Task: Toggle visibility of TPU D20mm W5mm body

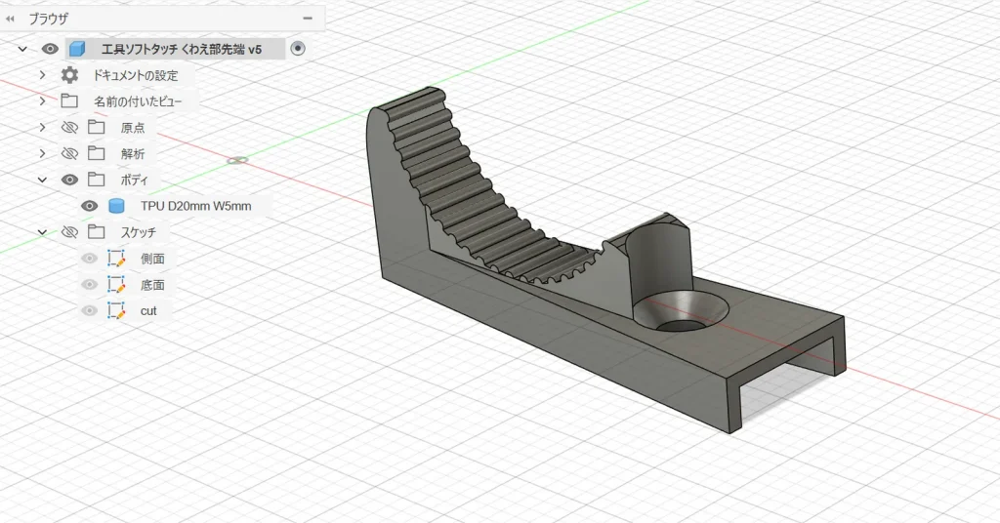Action: [x=89, y=206]
